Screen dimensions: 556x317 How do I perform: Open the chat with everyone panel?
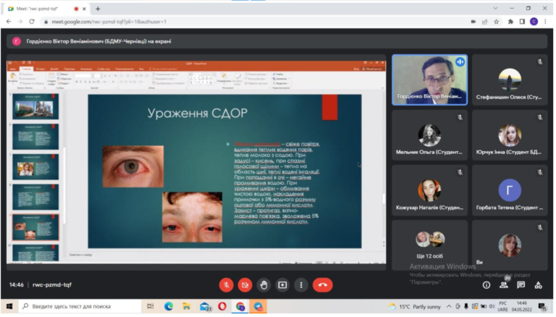click(x=521, y=285)
